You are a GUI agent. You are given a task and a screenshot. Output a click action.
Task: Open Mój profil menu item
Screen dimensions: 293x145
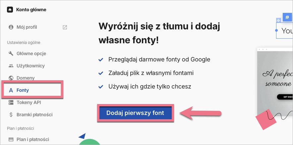(27, 27)
